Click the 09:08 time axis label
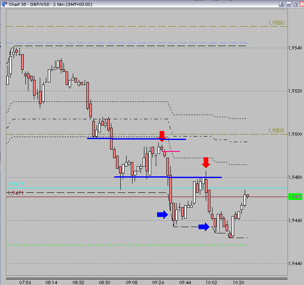The width and height of the screenshot is (304, 285). pos(132,282)
